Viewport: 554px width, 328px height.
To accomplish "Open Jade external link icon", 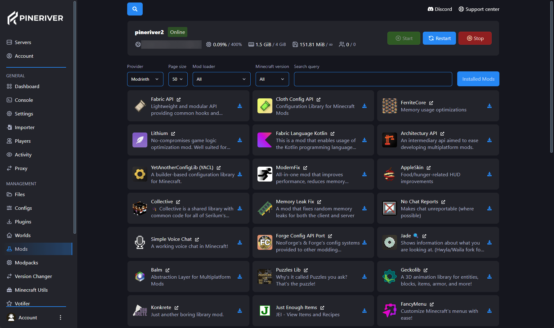I will tap(424, 236).
